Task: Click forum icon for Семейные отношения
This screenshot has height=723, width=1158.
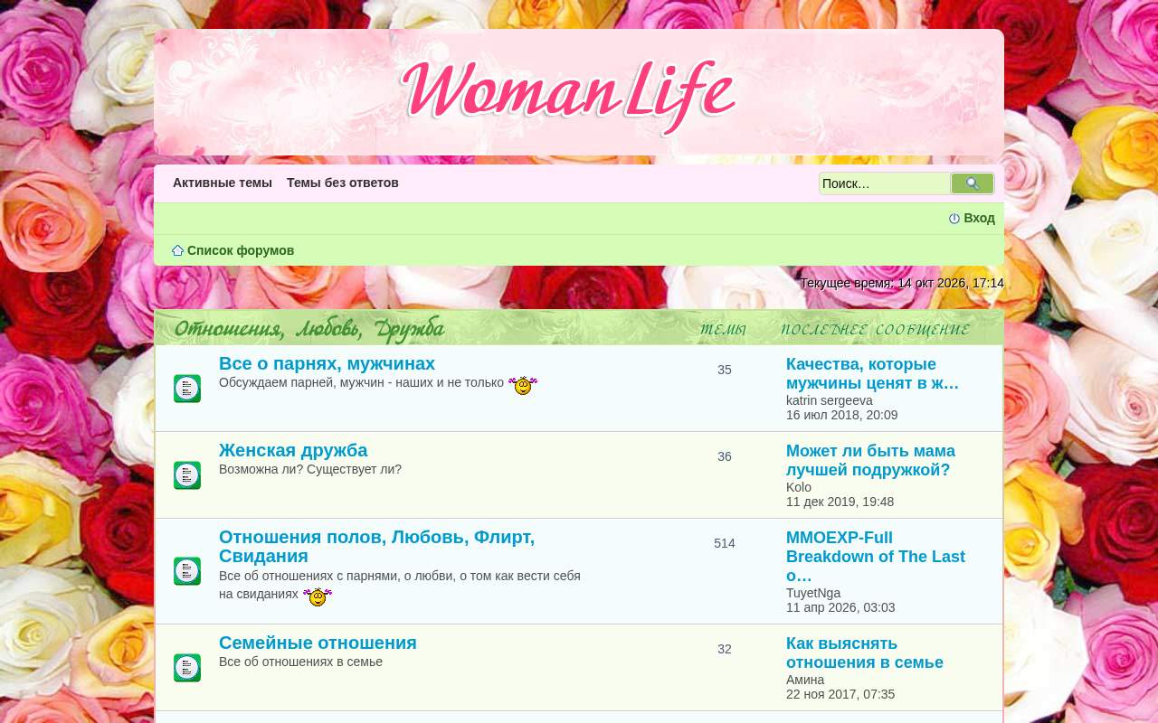Action: [x=187, y=668]
